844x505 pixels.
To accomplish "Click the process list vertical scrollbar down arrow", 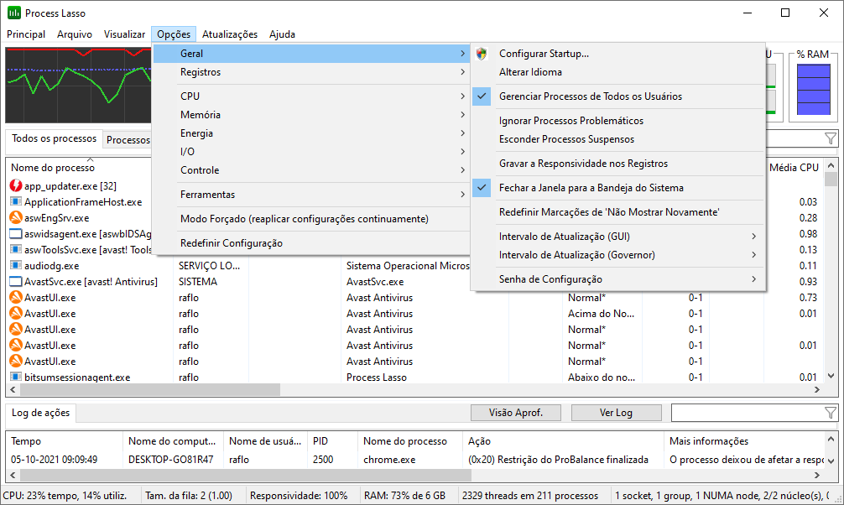I will [x=831, y=376].
